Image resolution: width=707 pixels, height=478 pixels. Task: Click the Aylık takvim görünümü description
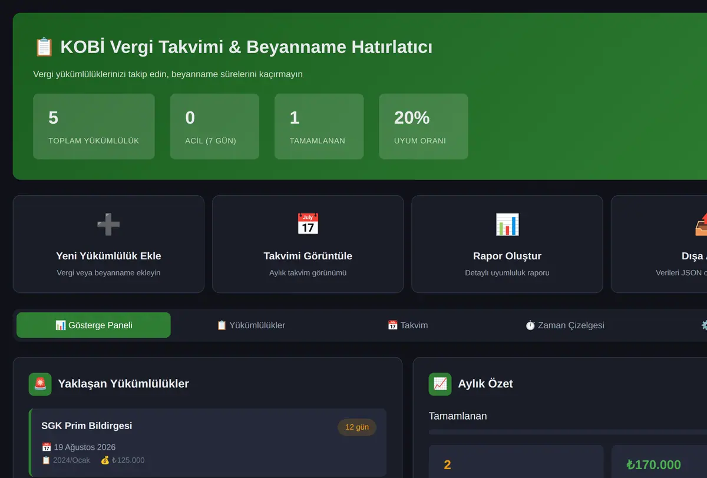pyautogui.click(x=308, y=273)
